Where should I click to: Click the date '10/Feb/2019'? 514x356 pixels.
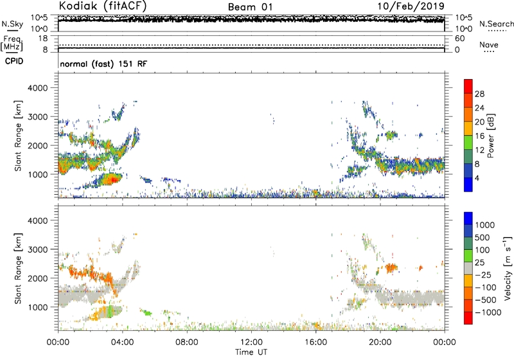[411, 6]
